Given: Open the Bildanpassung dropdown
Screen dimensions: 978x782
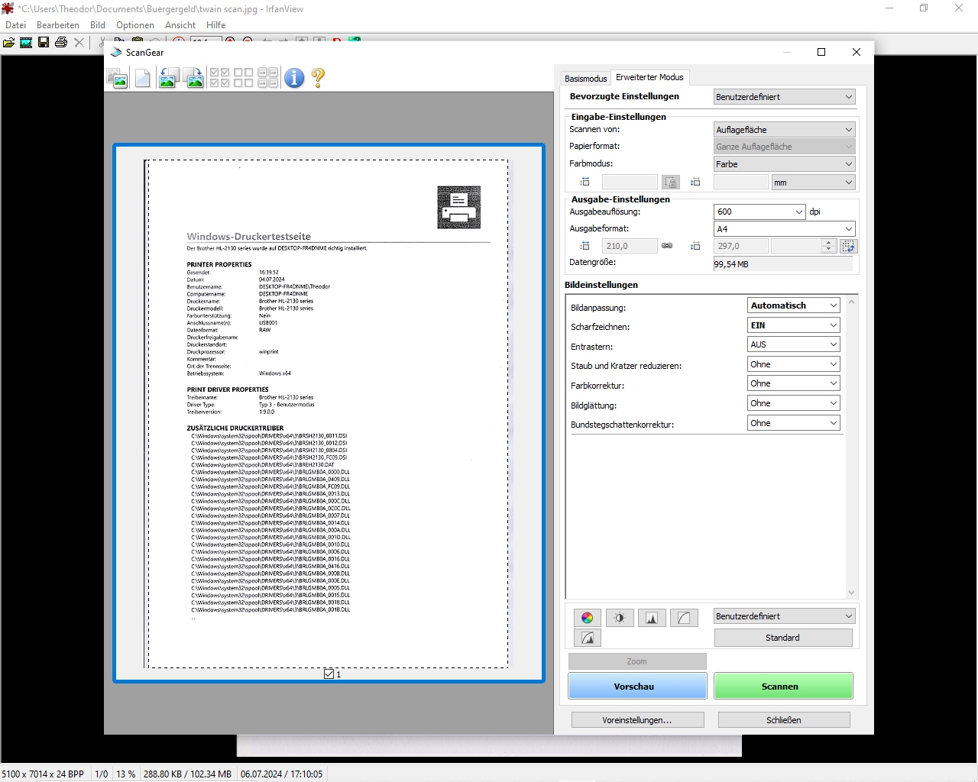Looking at the screenshot, I should pos(793,305).
